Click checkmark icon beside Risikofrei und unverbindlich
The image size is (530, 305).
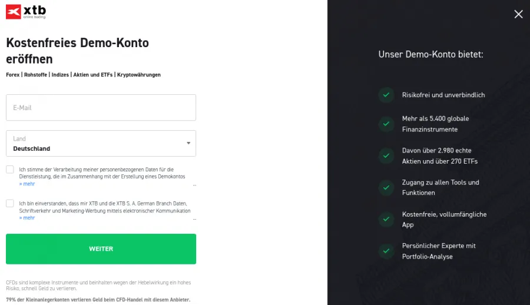[x=386, y=95]
